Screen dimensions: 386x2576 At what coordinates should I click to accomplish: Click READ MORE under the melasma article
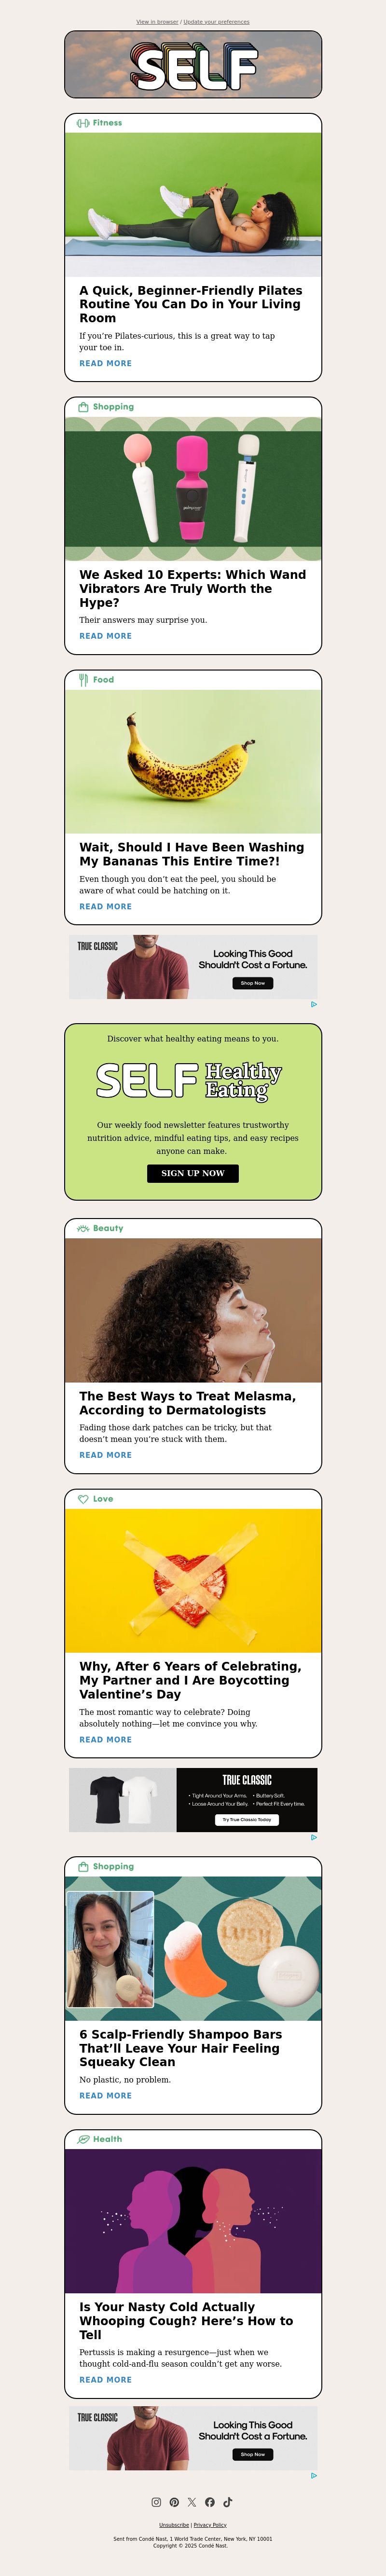click(105, 1455)
